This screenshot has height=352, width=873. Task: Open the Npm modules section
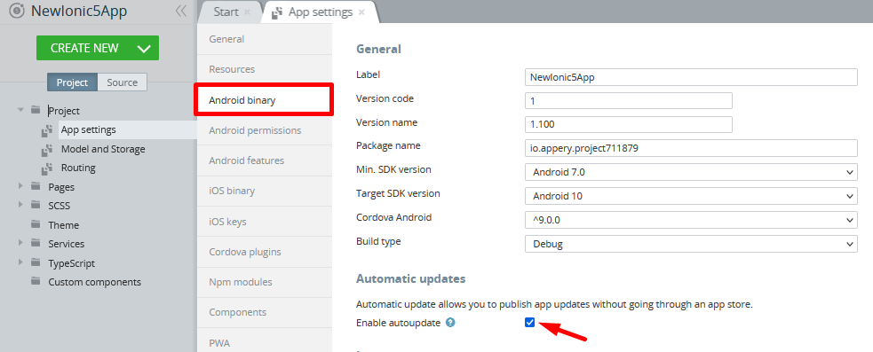265,282
